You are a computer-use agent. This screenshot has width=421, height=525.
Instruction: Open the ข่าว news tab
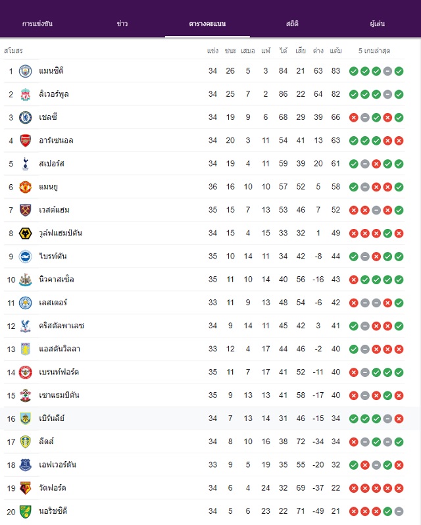[x=122, y=24]
